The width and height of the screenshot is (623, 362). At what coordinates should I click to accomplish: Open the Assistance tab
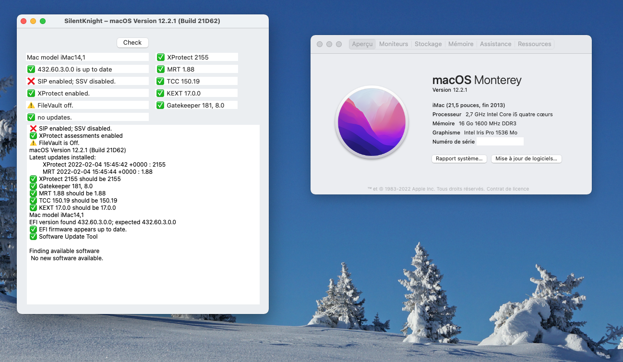[x=496, y=44]
